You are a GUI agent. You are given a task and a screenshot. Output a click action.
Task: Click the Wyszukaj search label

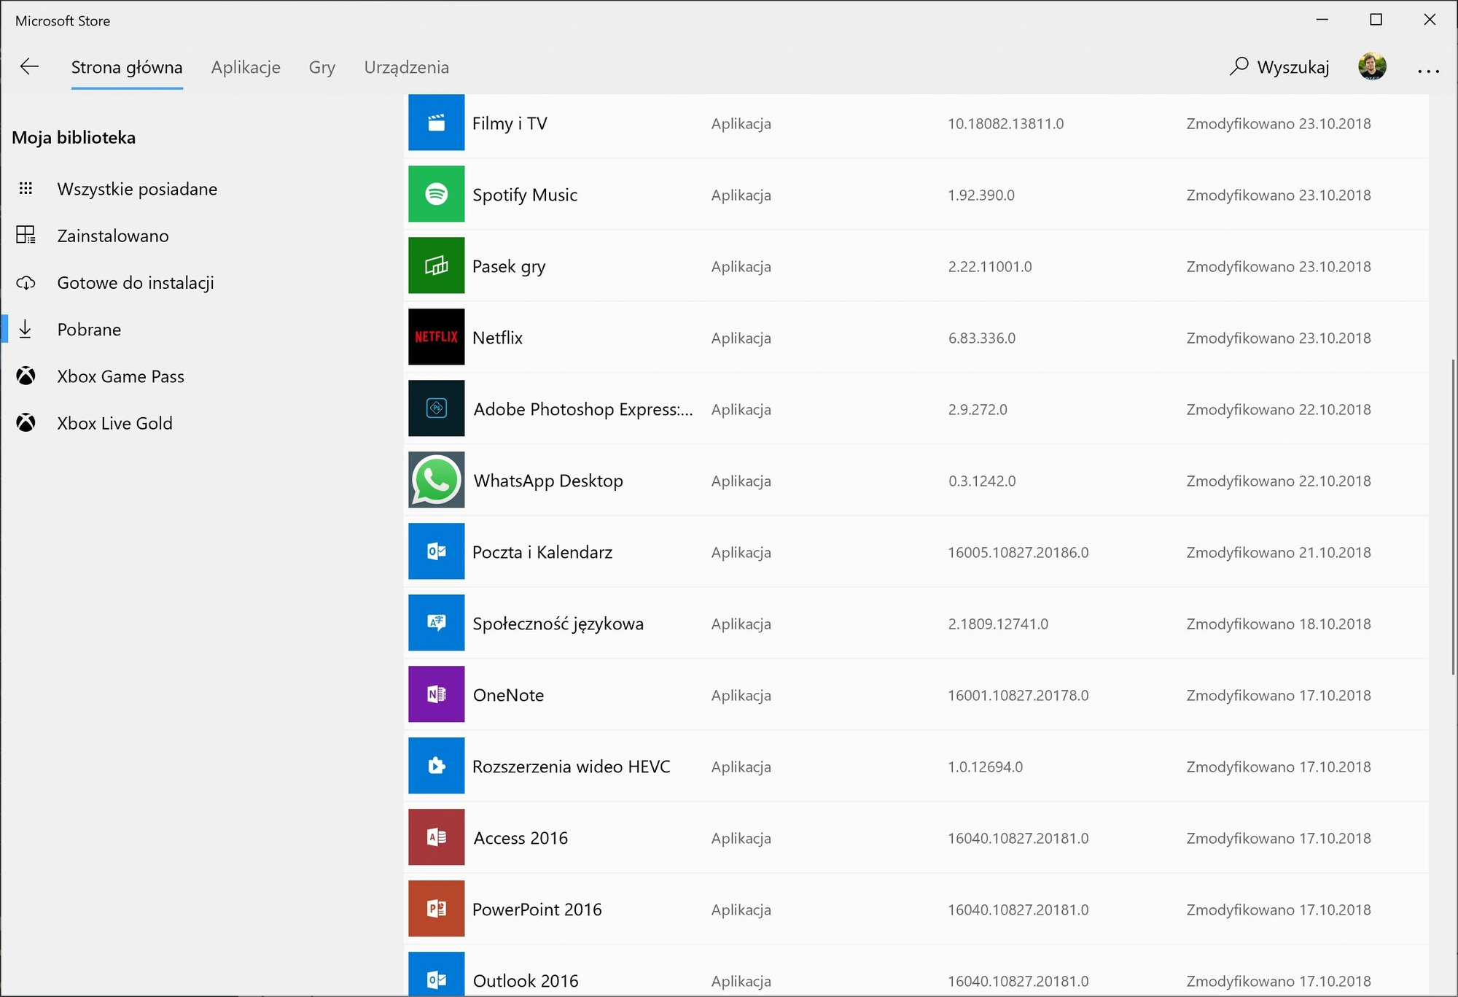coord(1293,67)
